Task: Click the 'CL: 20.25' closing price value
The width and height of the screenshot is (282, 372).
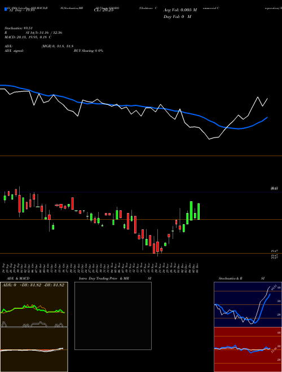Action: point(104,10)
